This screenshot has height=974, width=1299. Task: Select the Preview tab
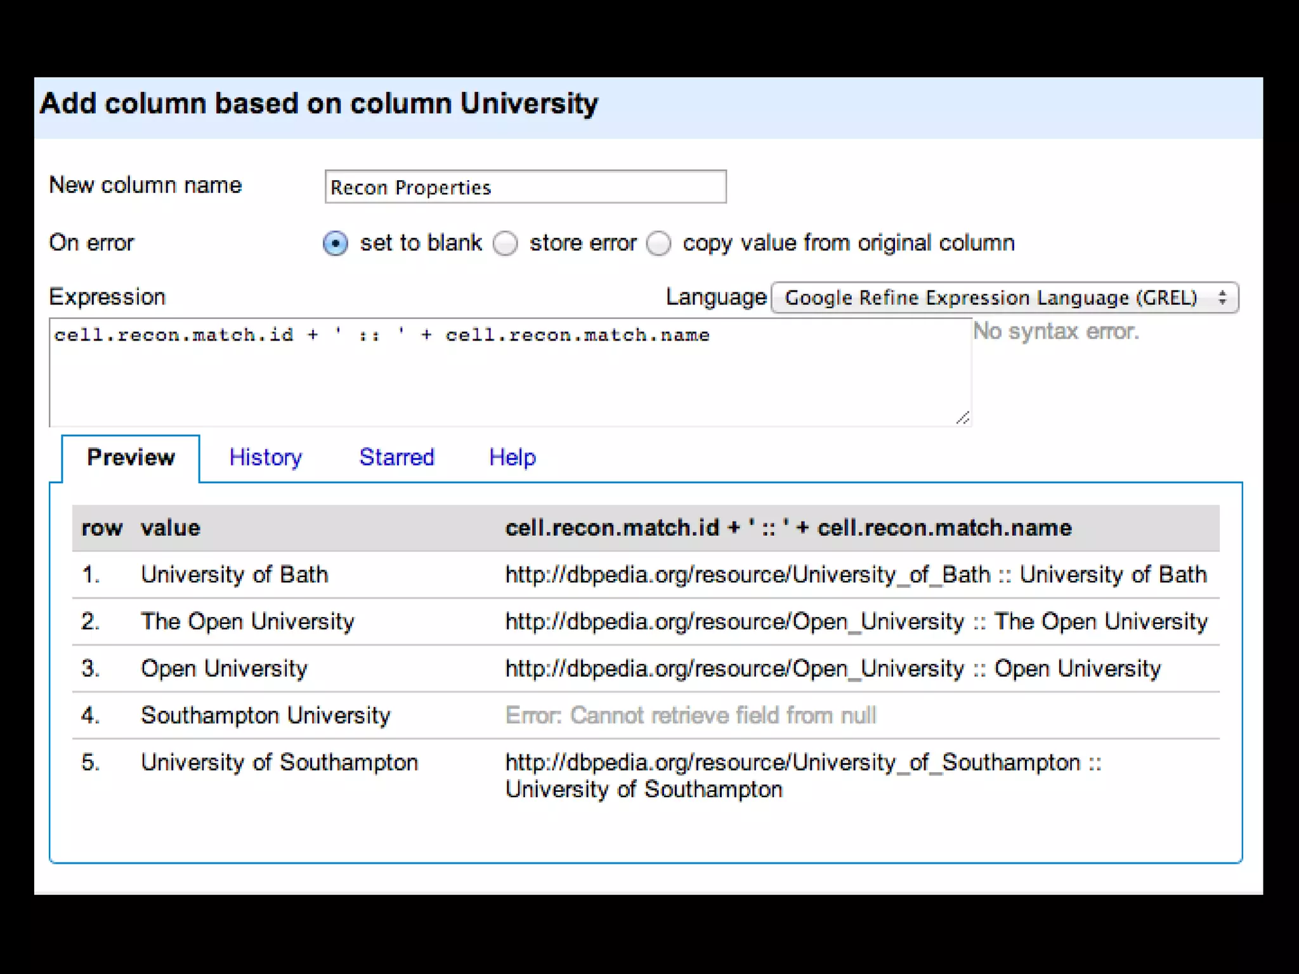(131, 457)
